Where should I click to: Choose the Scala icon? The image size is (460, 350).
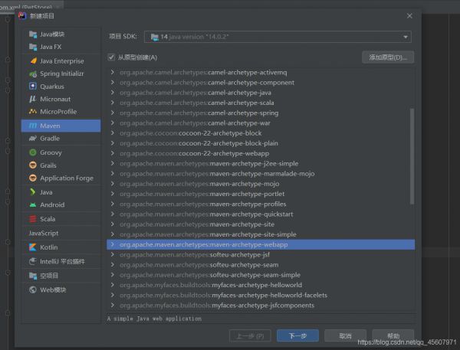pyautogui.click(x=33, y=219)
